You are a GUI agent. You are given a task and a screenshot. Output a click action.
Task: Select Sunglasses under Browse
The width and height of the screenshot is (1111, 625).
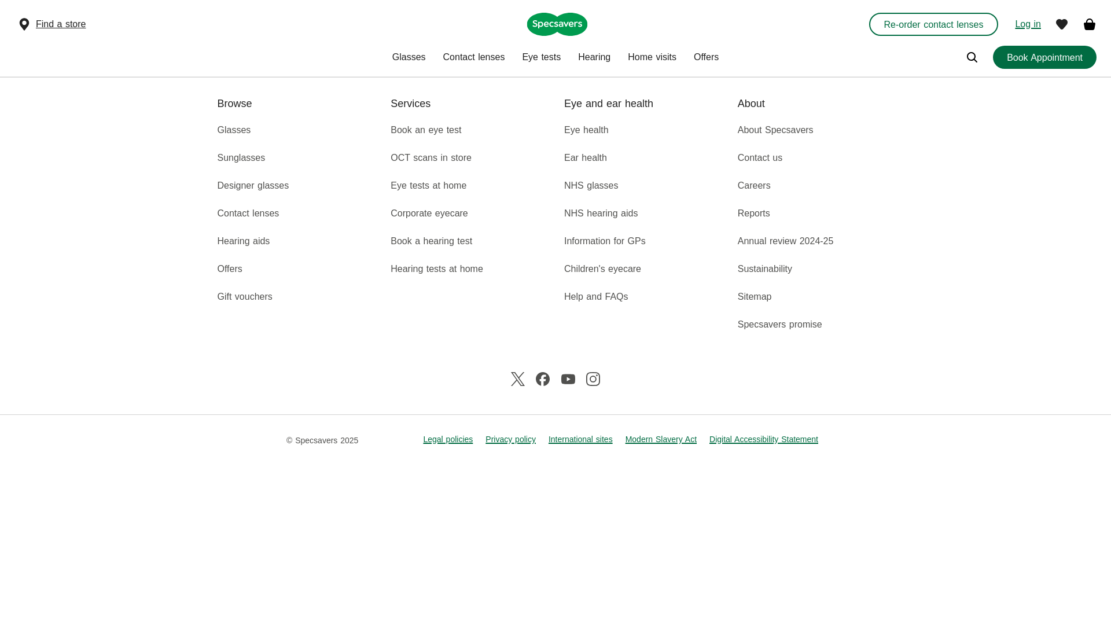(241, 158)
